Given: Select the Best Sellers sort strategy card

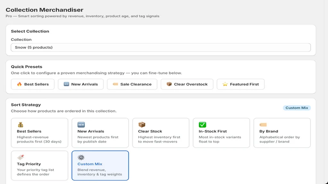Looking at the screenshot, I should [x=39, y=133].
